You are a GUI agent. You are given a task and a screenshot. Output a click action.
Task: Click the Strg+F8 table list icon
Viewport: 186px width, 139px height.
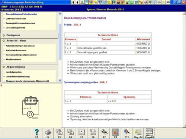click(149, 132)
